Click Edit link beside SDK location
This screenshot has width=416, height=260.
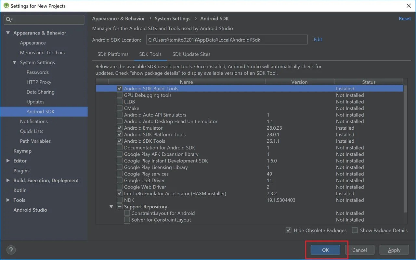[318, 39]
